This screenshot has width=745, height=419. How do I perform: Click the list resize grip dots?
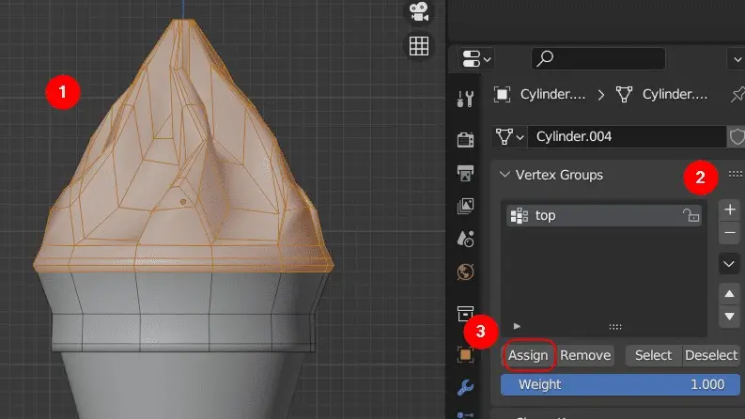click(615, 327)
